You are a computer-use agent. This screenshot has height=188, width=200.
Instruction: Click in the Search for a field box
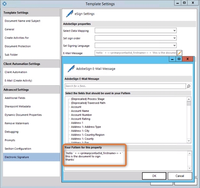click(125, 86)
